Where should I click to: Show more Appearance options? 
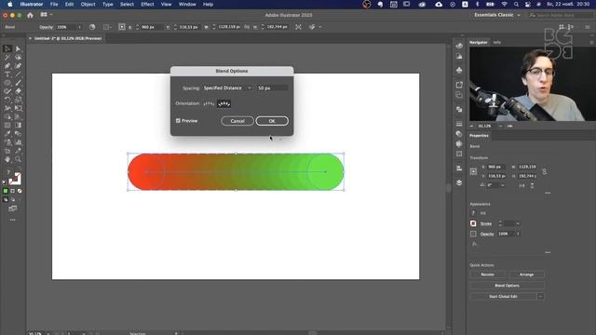click(x=548, y=252)
